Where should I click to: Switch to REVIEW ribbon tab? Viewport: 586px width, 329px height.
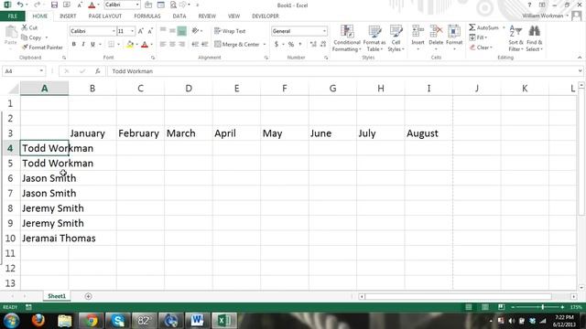pos(207,16)
